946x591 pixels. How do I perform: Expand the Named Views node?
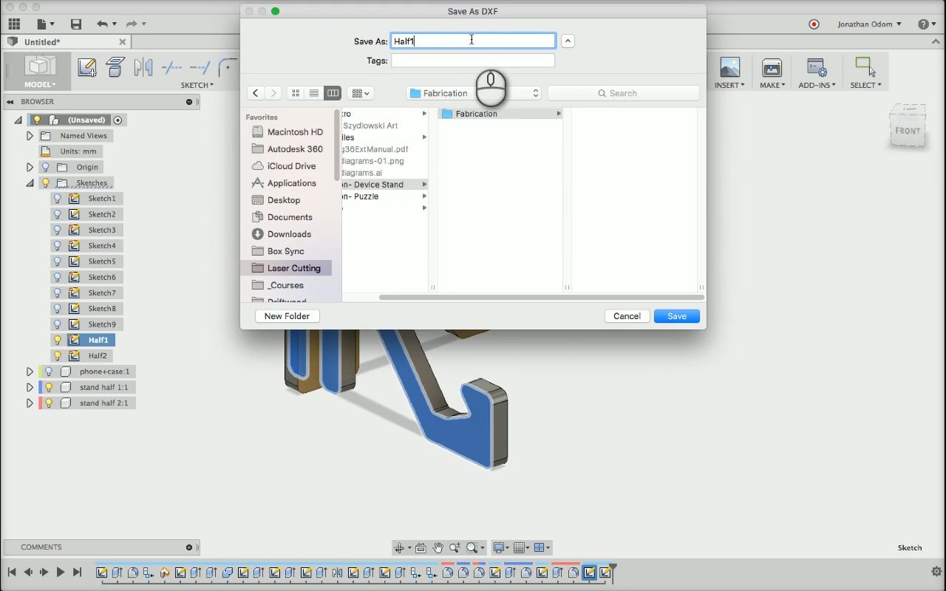pos(30,136)
